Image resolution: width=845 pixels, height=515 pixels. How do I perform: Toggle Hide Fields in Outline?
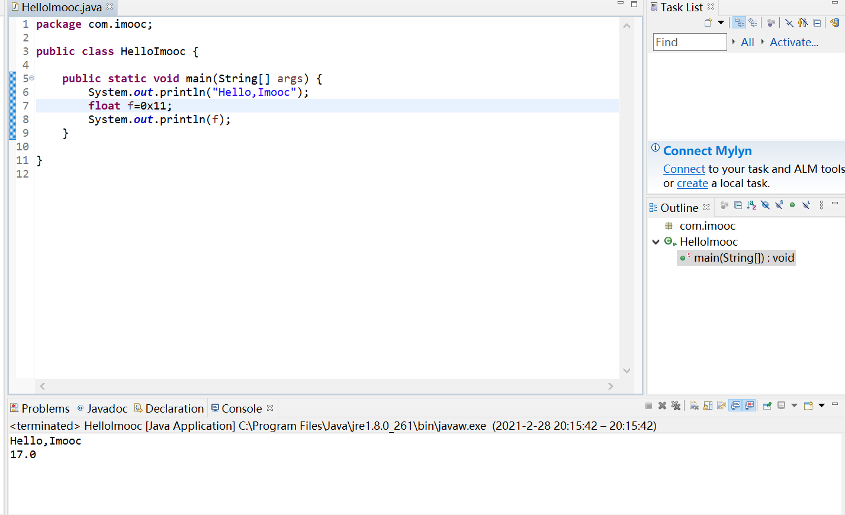click(765, 205)
